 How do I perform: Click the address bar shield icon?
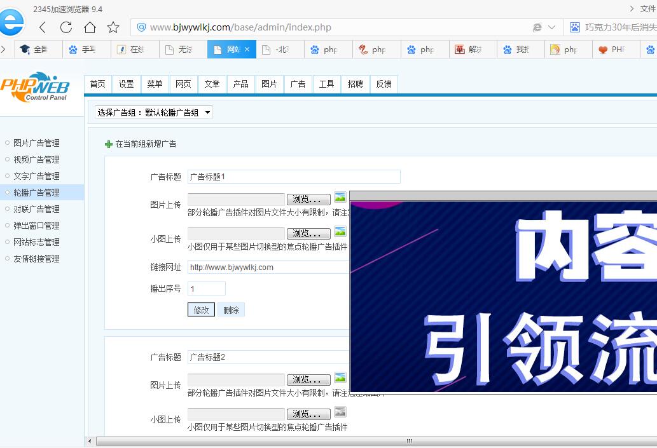pyautogui.click(x=142, y=27)
